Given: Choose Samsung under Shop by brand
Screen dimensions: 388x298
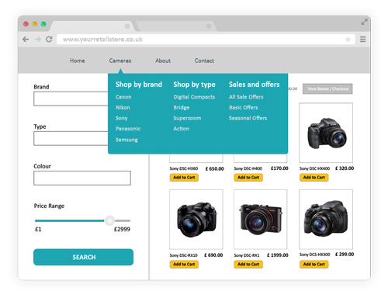Looking at the screenshot, I should click(x=126, y=140).
